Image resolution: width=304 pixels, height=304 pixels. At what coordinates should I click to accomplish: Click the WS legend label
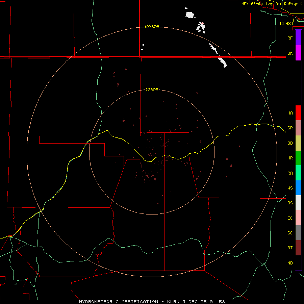pyautogui.click(x=290, y=188)
